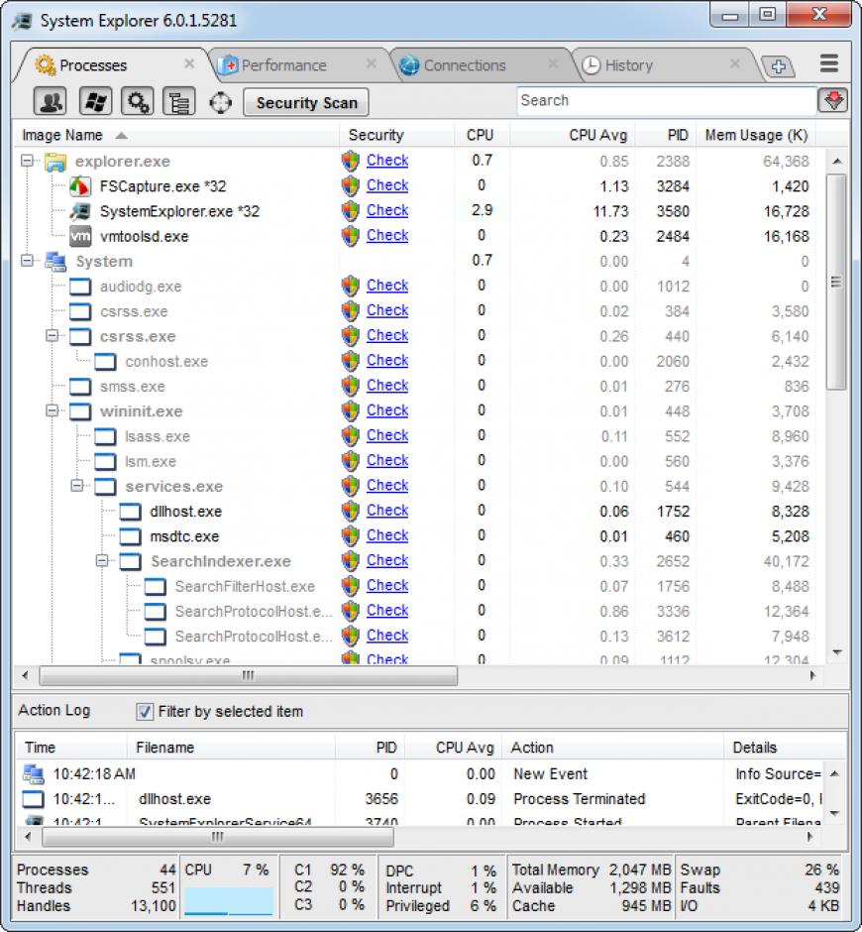Click Check link for smss.exe
This screenshot has height=932, width=862.
386,385
